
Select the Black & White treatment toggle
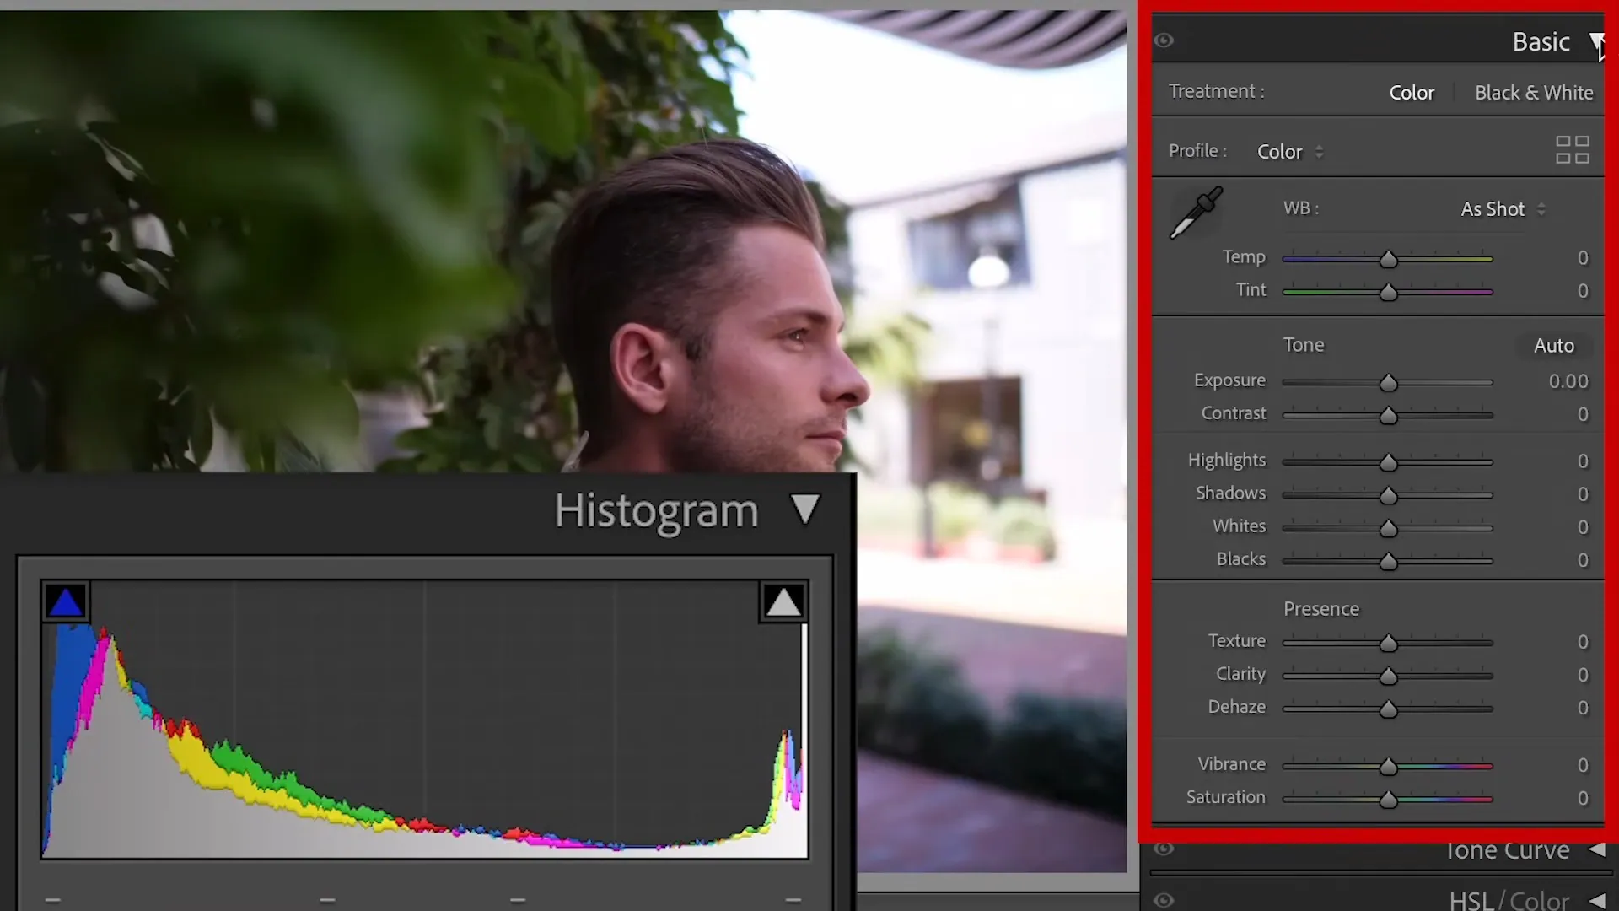tap(1535, 92)
